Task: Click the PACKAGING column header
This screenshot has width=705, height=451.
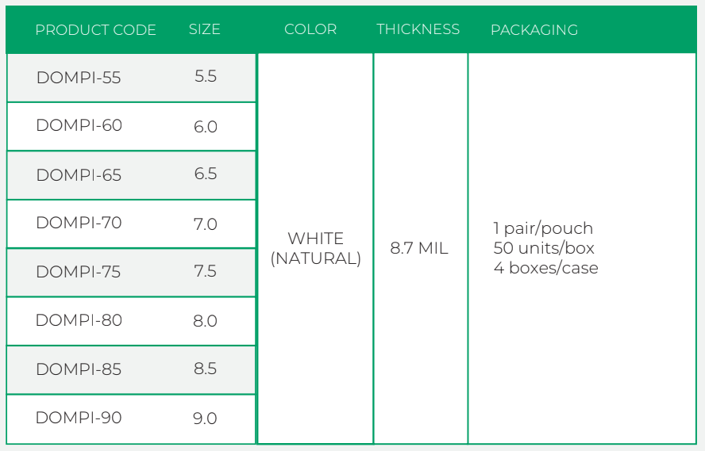Action: [534, 30]
